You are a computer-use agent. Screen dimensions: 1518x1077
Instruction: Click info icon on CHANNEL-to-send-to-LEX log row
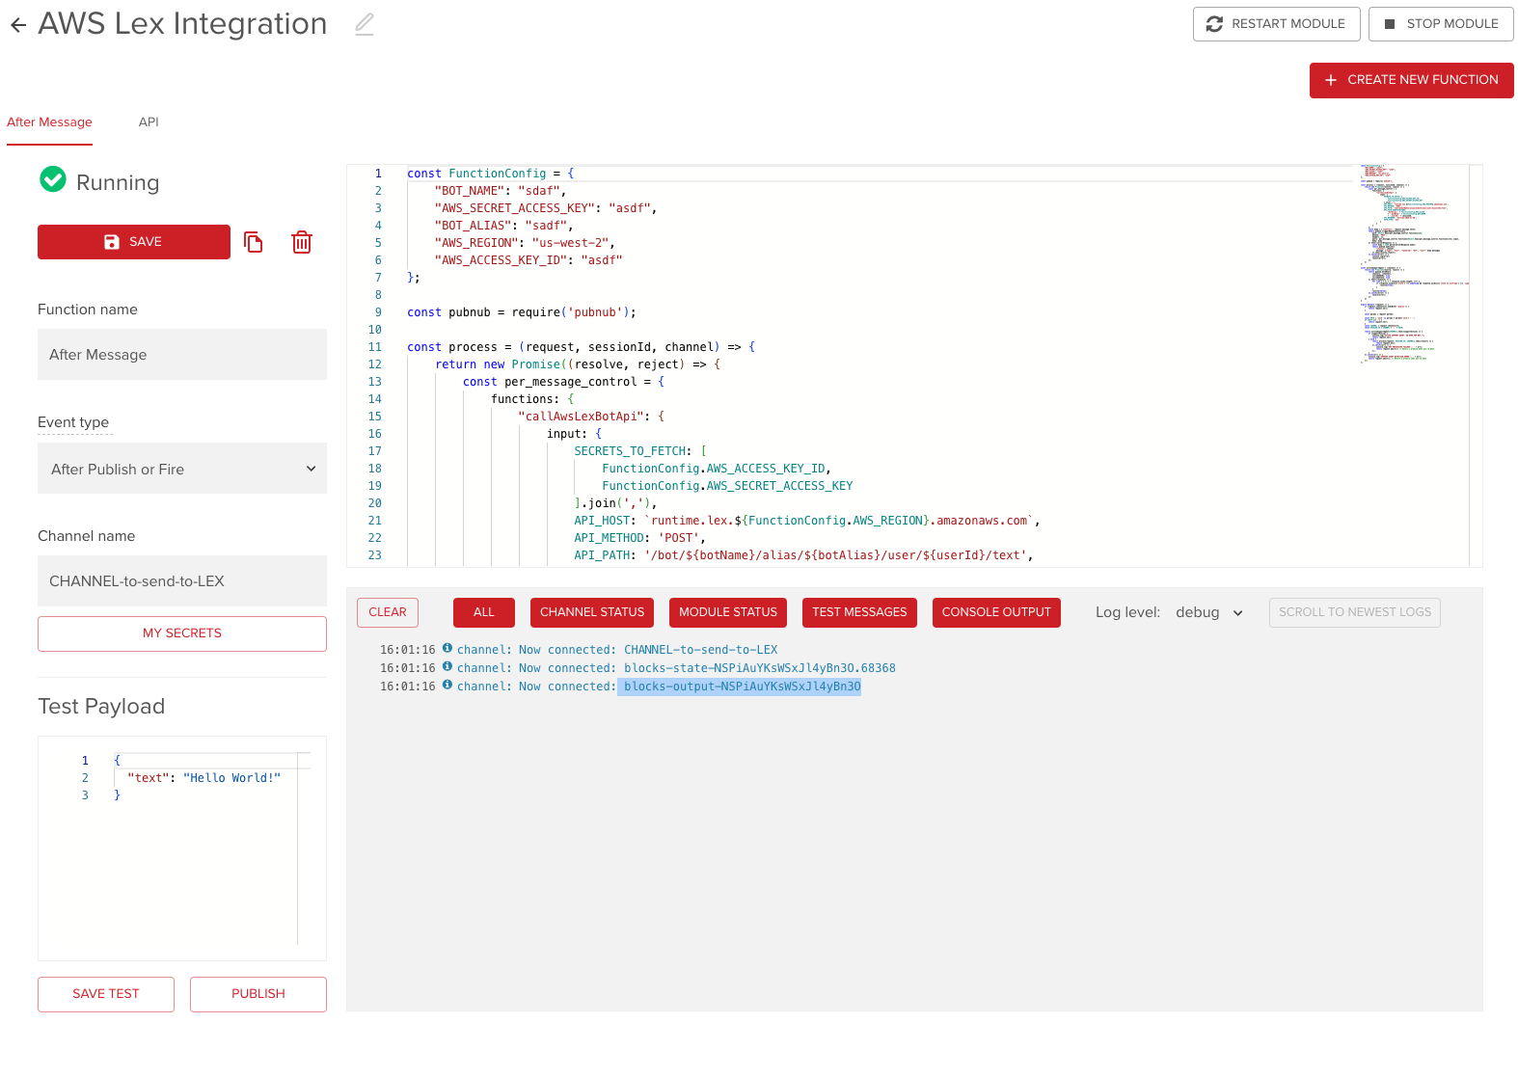[447, 649]
